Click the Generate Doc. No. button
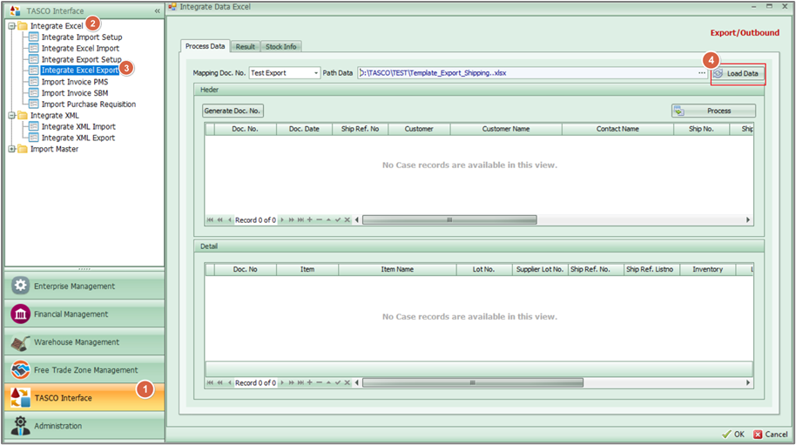 (233, 111)
